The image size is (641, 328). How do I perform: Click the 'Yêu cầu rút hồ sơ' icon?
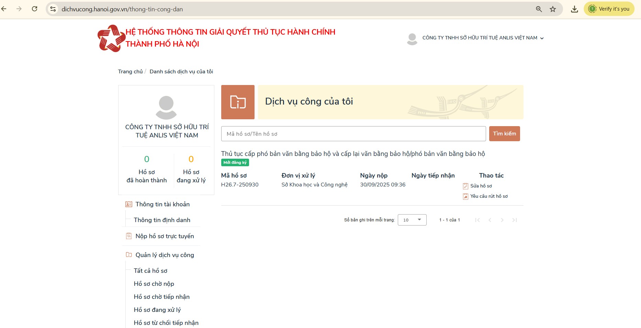(x=465, y=196)
